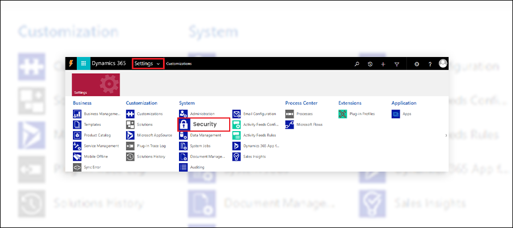Open the Templates link text
The width and height of the screenshot is (513, 228).
coord(92,125)
